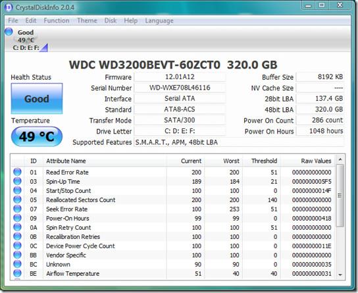Click status icon of Power-On Hours attribute
The width and height of the screenshot is (358, 293).
point(17,218)
